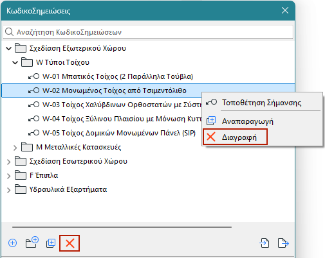325x258 pixels.
Task: Collapse Σχεδίαση Εξωτερικού Χώρου folder
Action: [8, 48]
